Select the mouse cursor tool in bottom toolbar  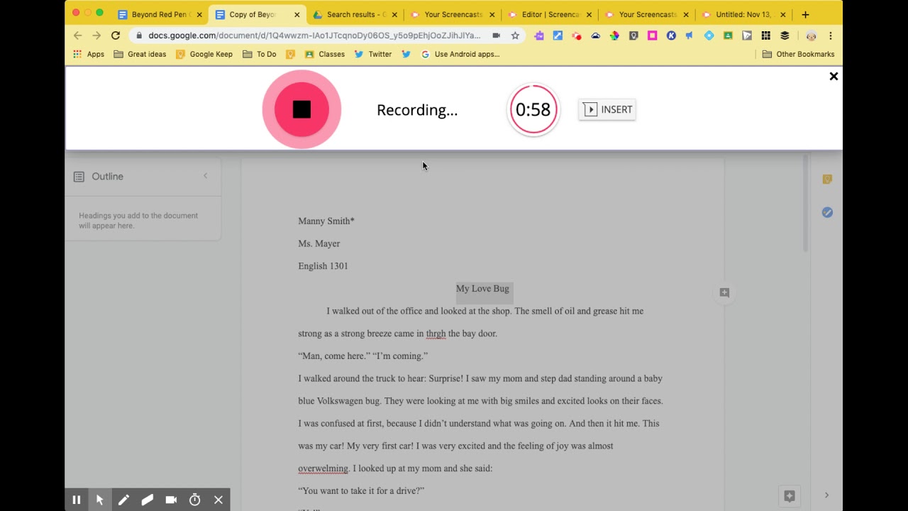tap(100, 500)
